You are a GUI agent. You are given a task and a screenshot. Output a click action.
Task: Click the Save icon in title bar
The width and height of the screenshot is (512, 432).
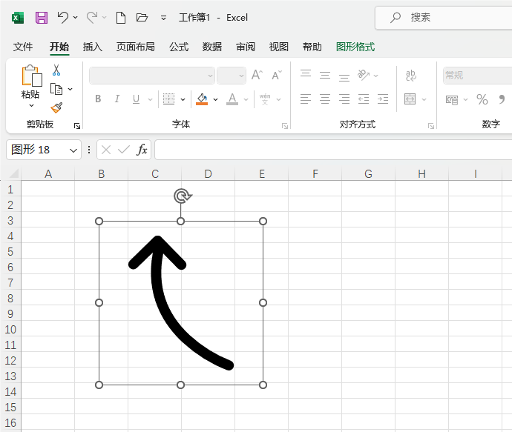point(42,18)
